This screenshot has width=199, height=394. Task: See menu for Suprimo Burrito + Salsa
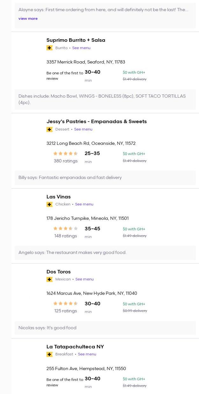click(81, 48)
